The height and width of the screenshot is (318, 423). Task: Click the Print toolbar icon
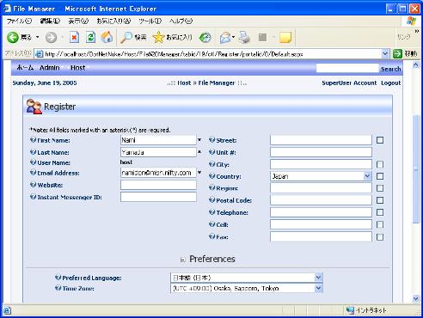click(244, 37)
